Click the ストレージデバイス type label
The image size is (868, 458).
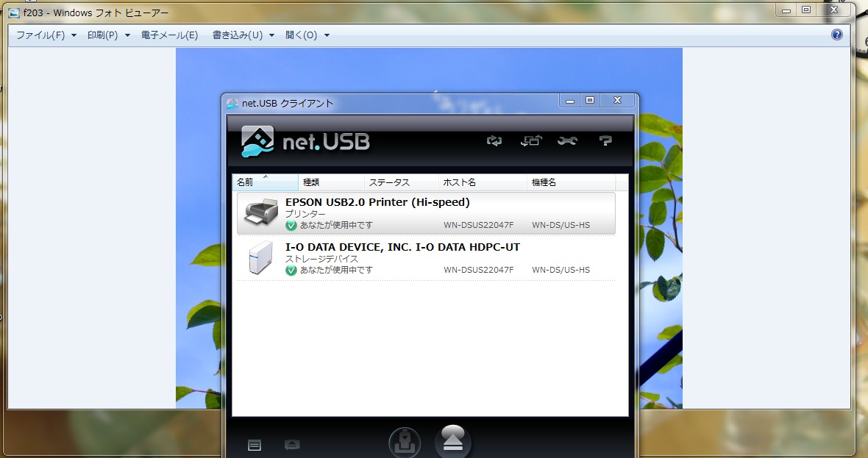point(321,259)
